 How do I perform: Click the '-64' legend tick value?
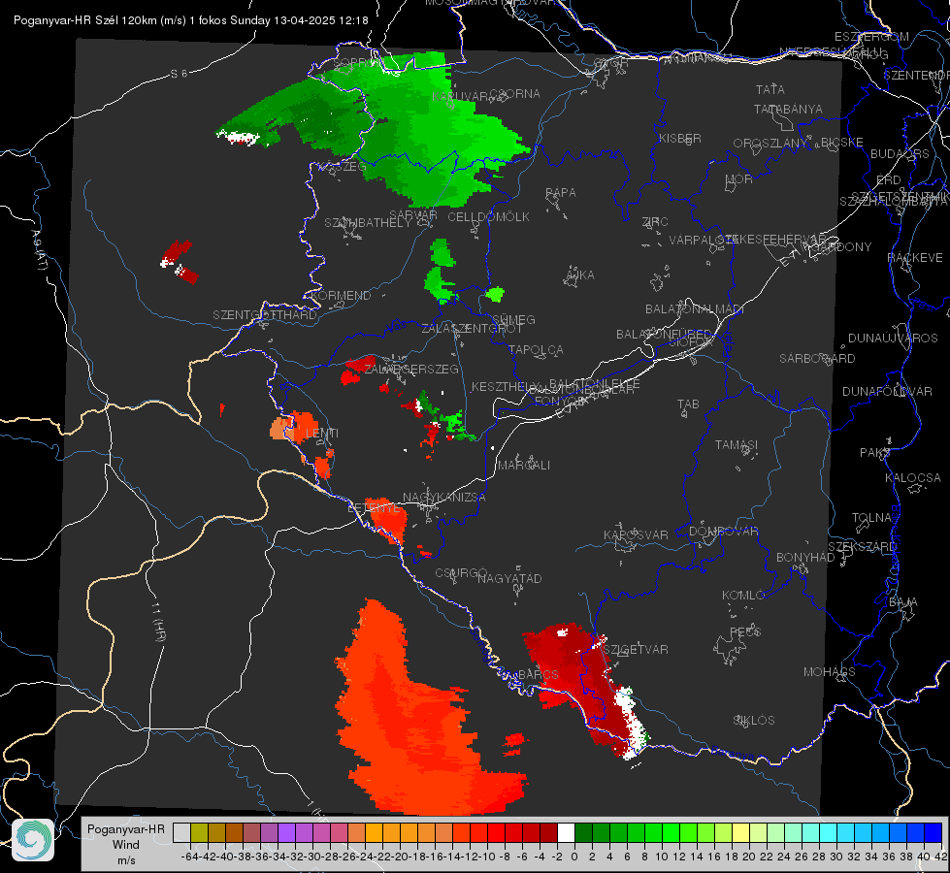click(x=189, y=857)
